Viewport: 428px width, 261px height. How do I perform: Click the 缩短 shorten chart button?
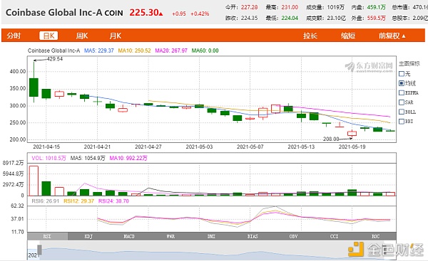(348, 36)
